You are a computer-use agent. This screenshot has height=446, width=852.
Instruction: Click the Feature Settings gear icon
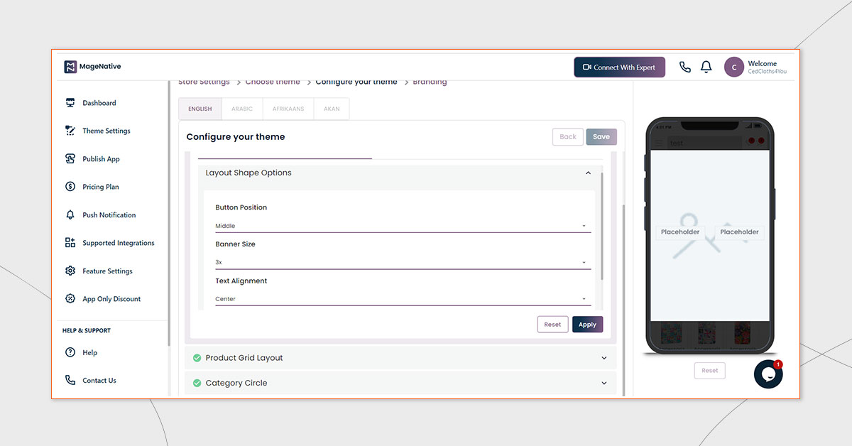(x=70, y=271)
